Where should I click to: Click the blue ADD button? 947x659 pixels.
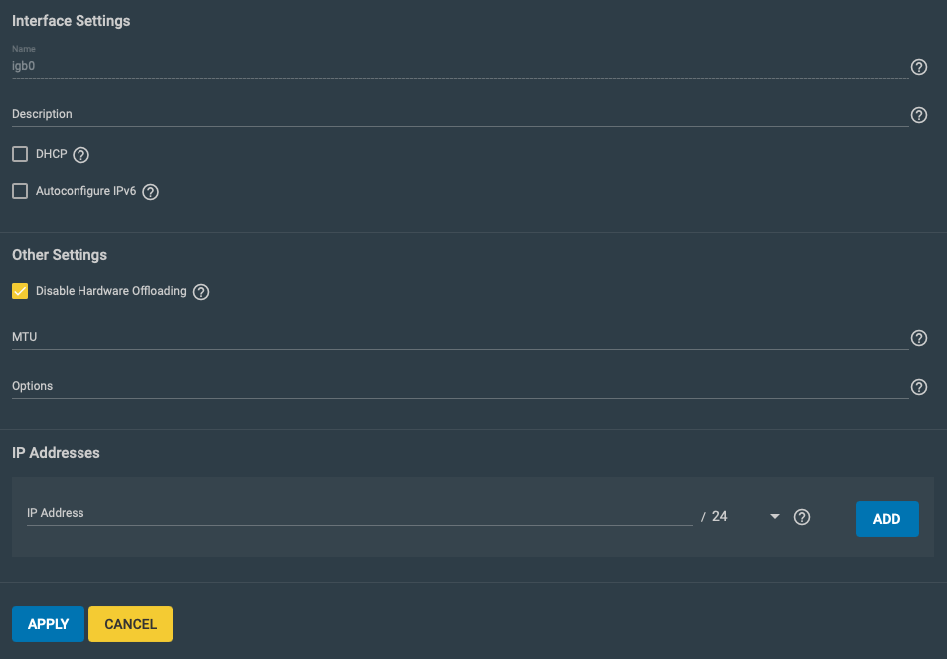pos(886,519)
